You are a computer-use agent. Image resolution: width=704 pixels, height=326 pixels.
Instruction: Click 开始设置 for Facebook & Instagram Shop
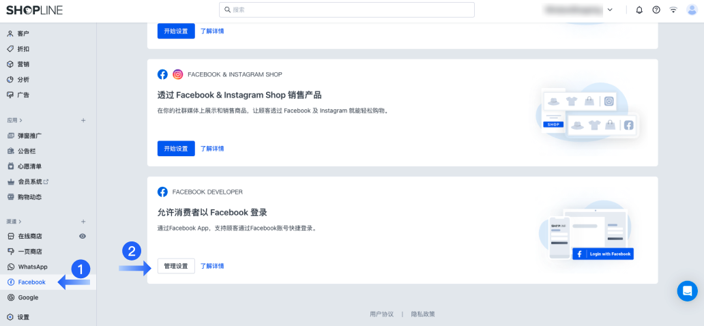(176, 149)
